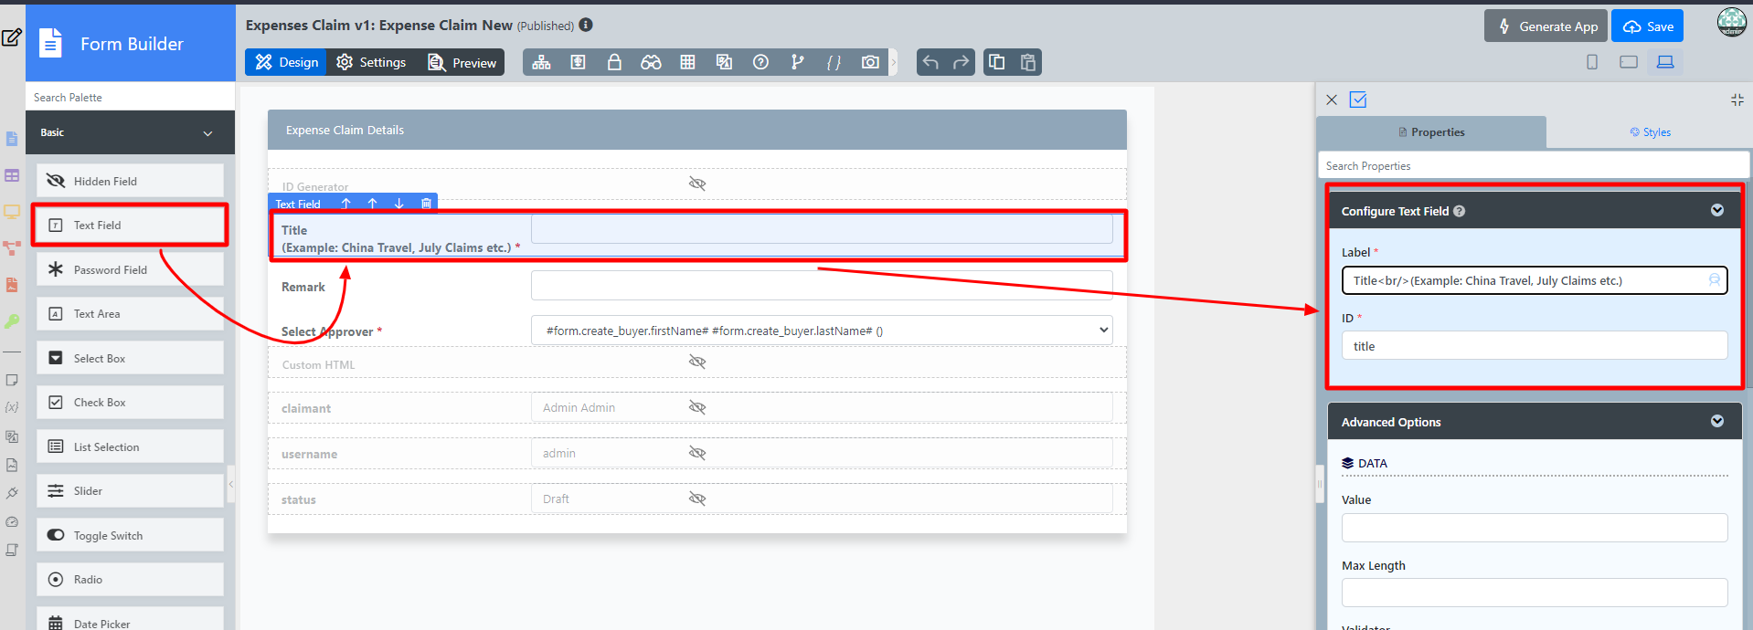Open the translation i18n icon in toolbar
Screen dimensions: 1753x630
pos(724,62)
